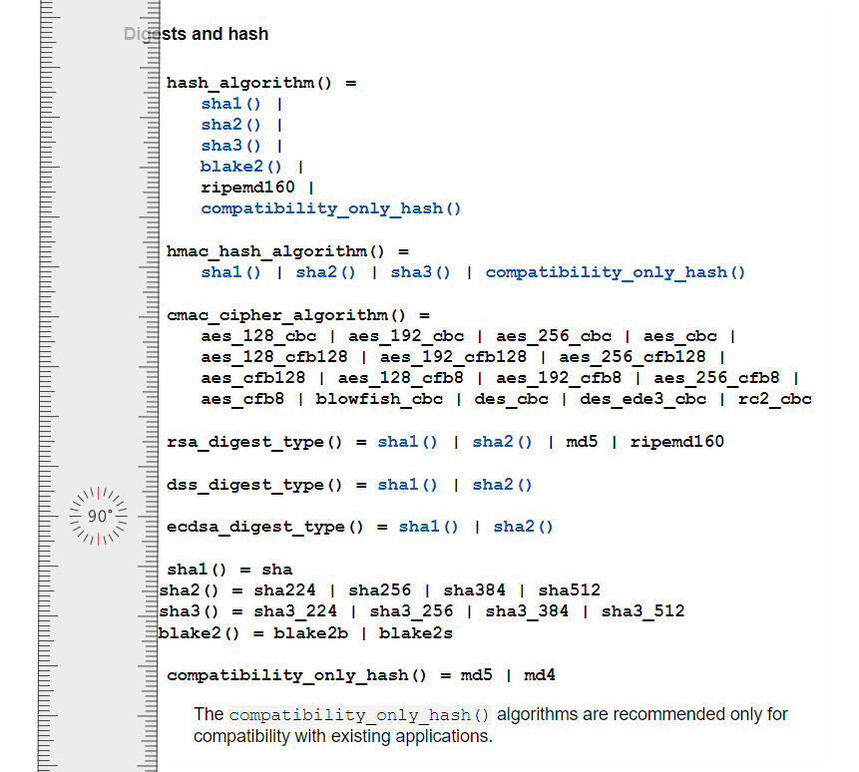Click the 'blowfish_cbc' cipher name
Viewport: 859px width, 772px height.
[379, 399]
